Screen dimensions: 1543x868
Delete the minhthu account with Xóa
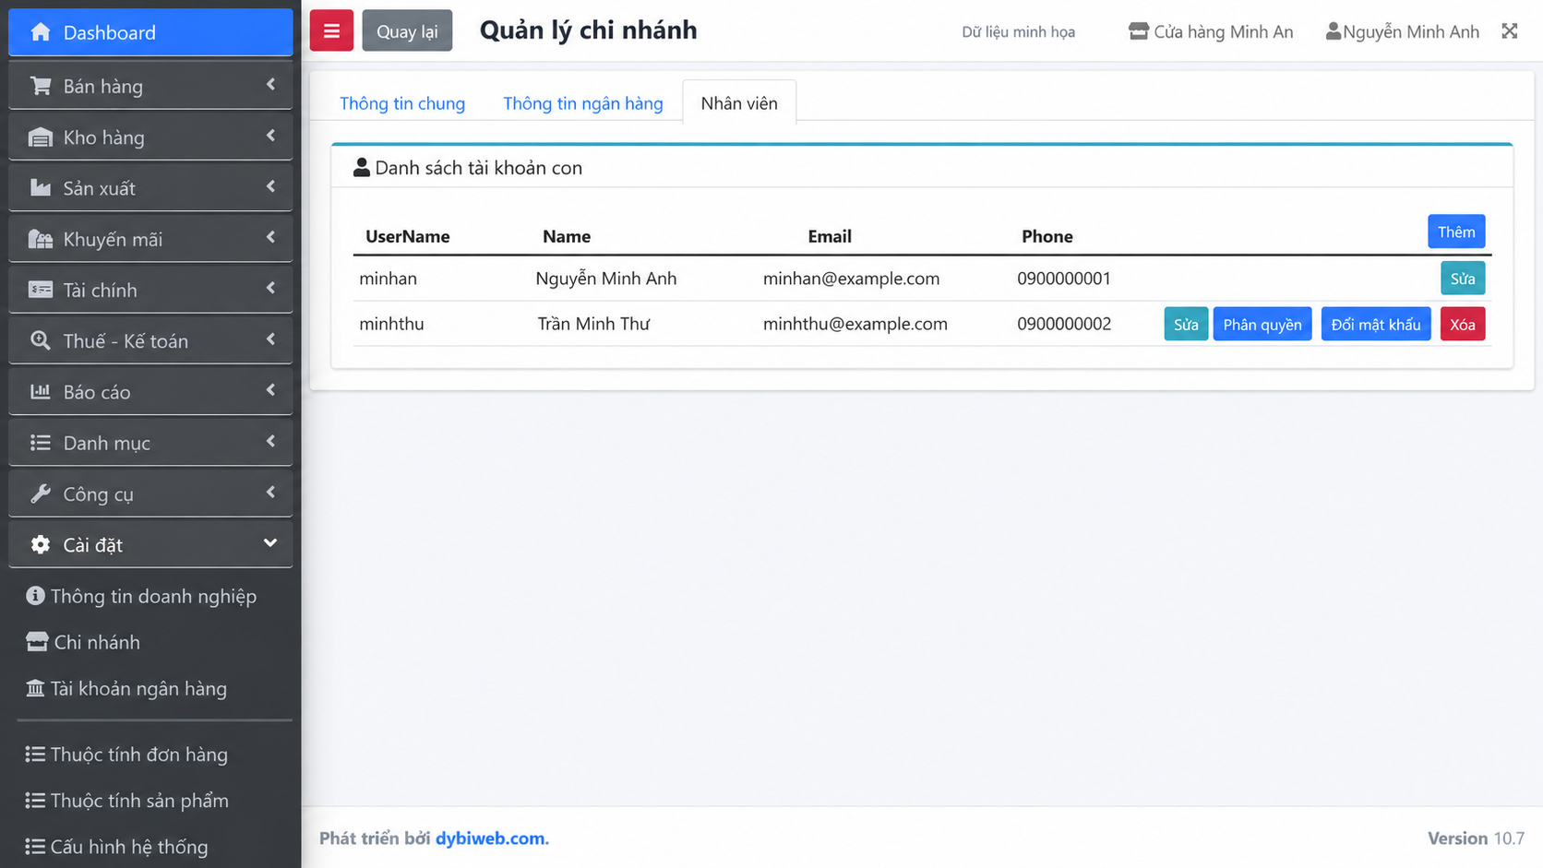coord(1463,325)
